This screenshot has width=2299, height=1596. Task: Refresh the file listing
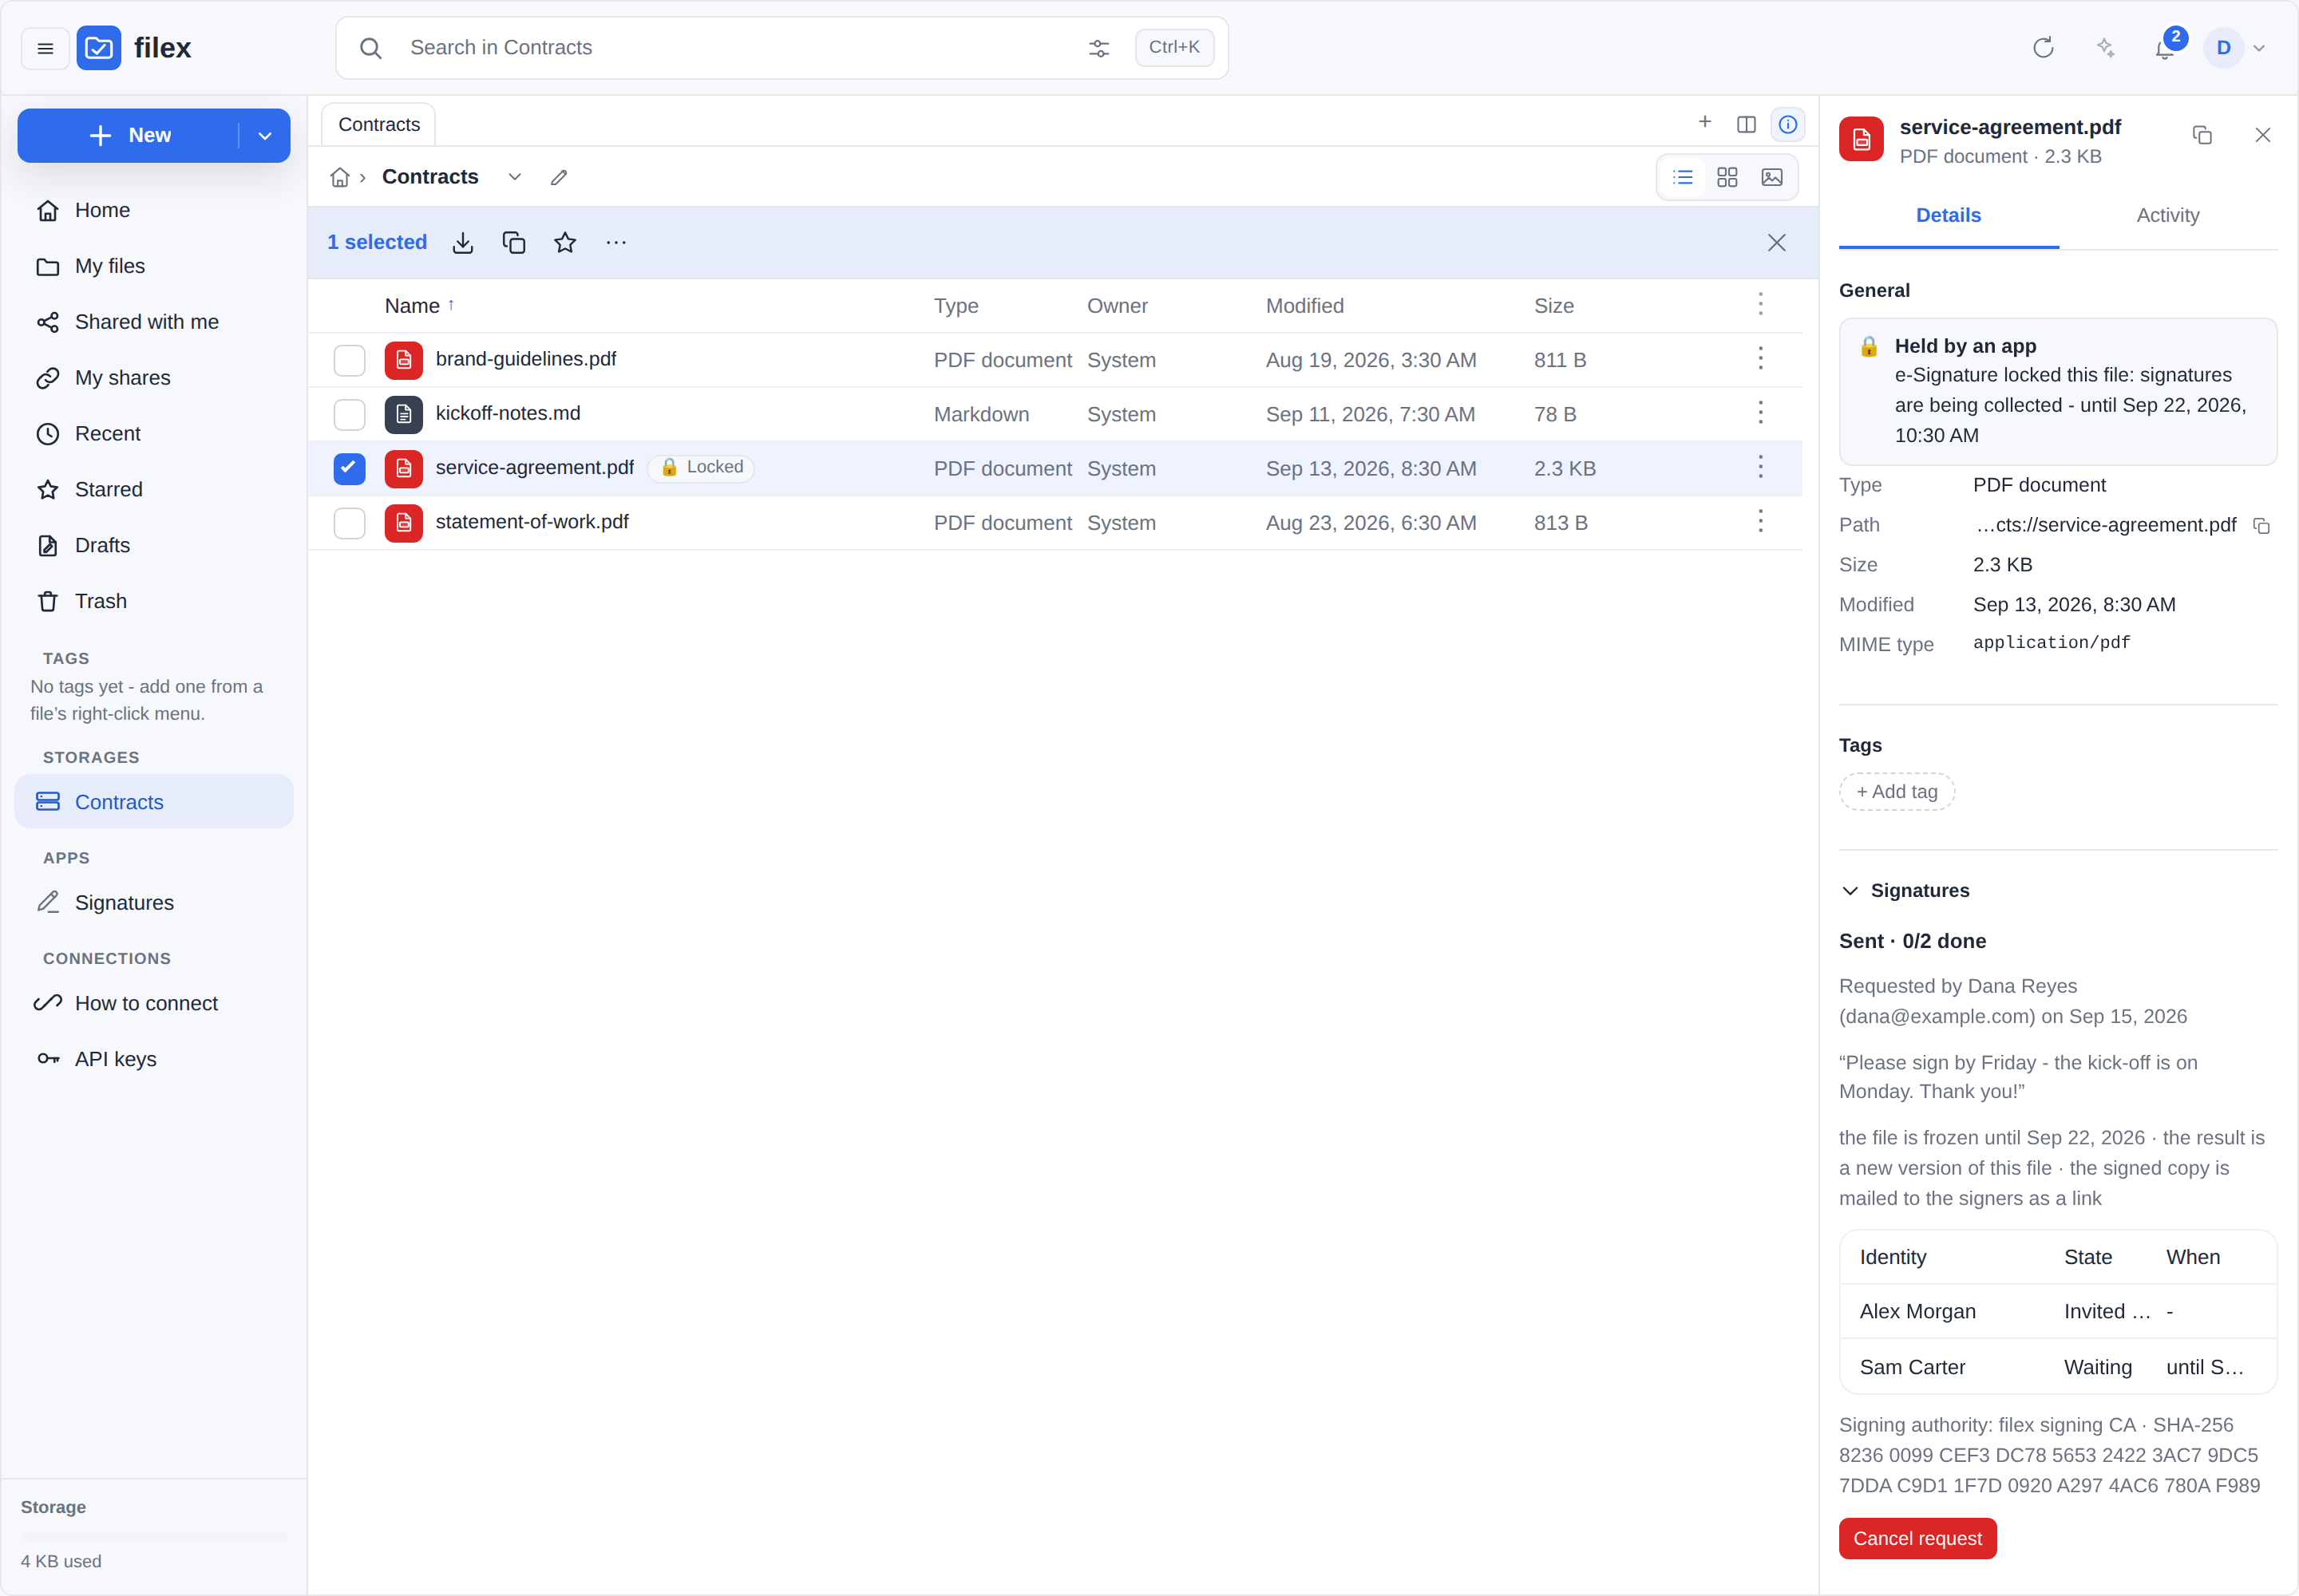(2043, 48)
